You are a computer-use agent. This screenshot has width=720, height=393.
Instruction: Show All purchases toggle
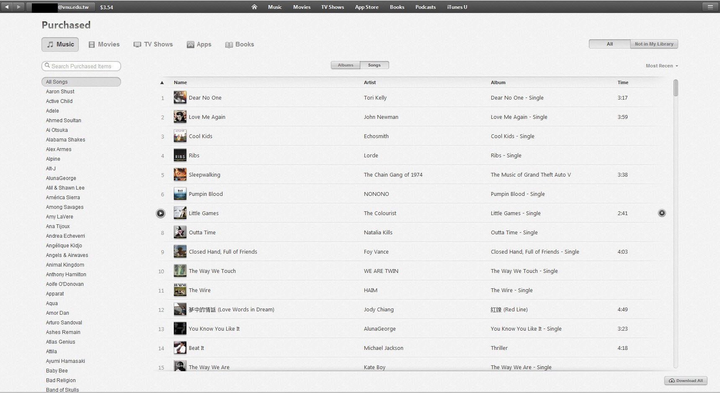610,44
